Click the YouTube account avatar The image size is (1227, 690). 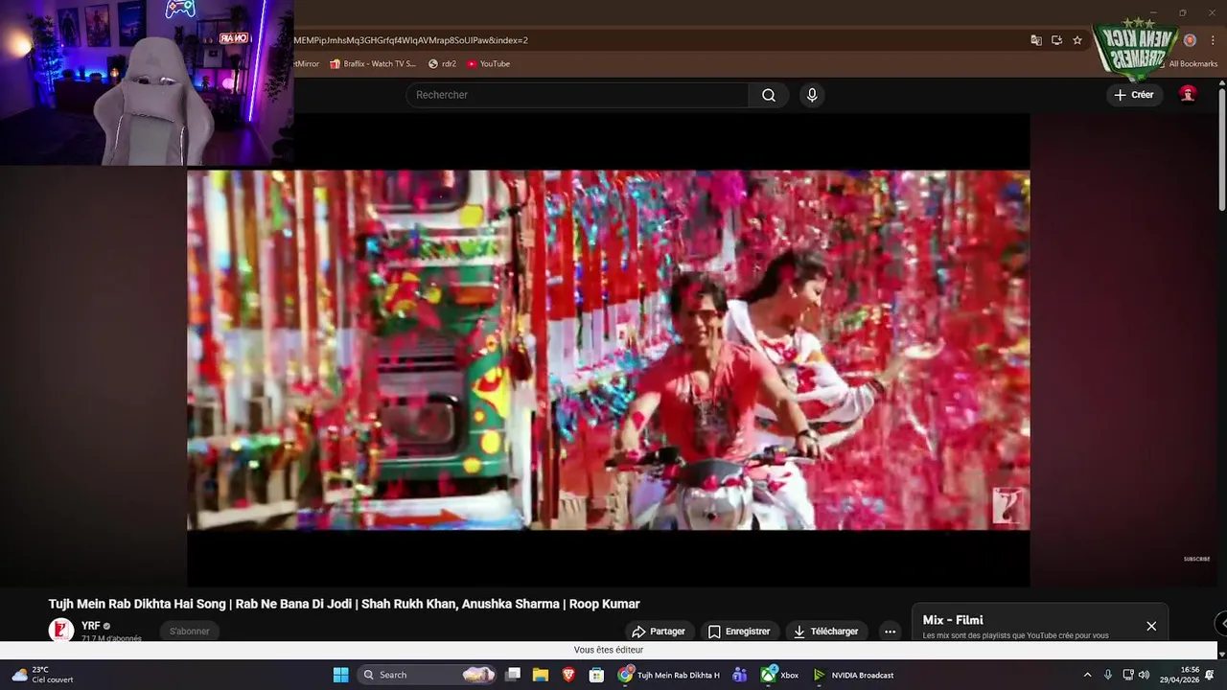point(1188,94)
